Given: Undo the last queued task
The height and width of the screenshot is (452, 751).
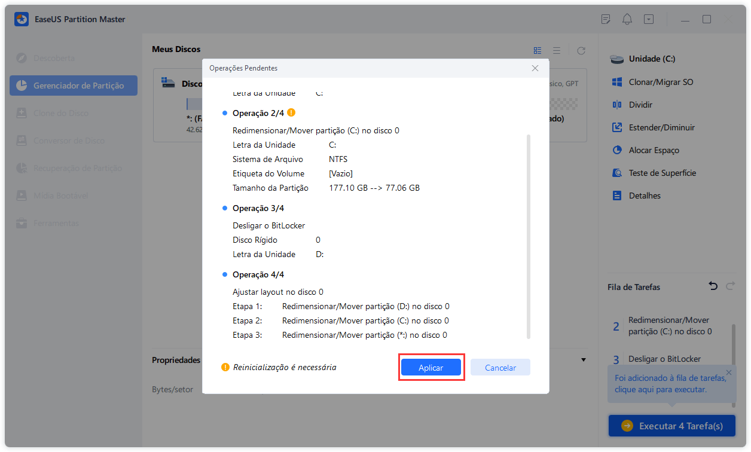Looking at the screenshot, I should (713, 286).
